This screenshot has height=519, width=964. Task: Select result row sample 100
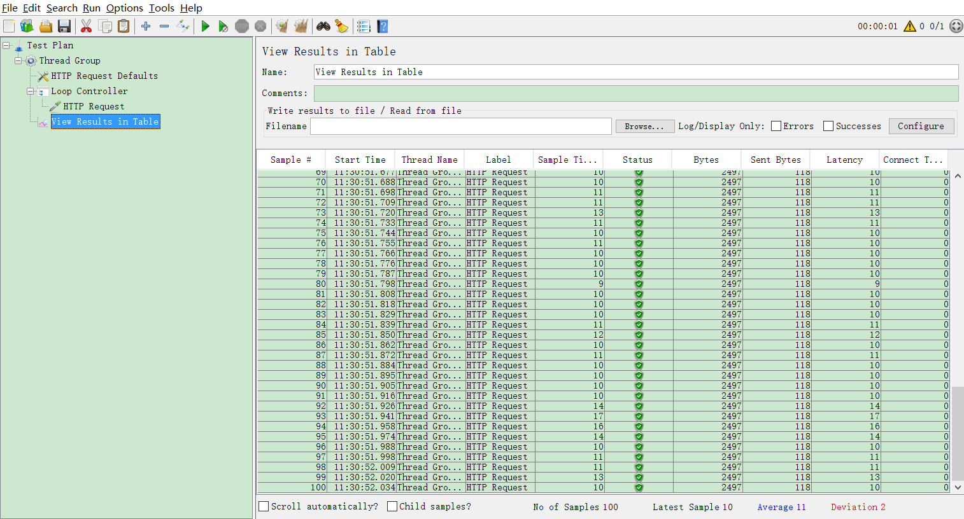[x=604, y=487]
